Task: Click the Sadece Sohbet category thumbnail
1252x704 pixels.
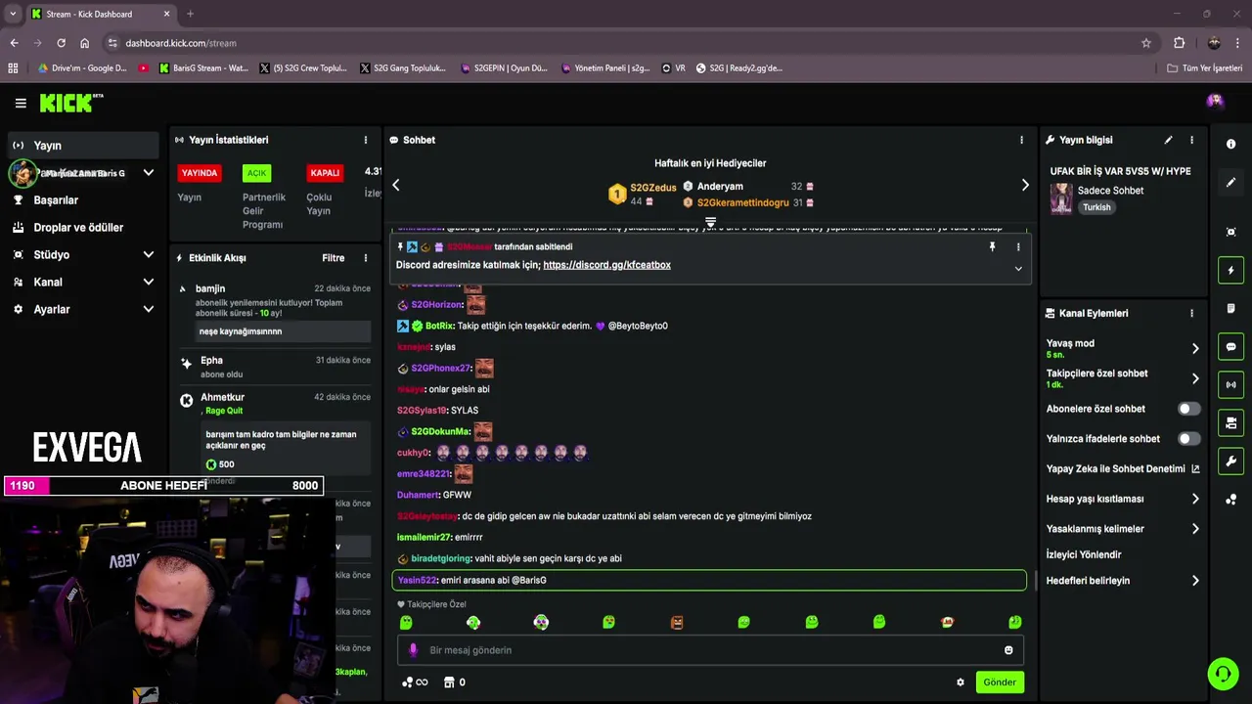Action: 1060,198
